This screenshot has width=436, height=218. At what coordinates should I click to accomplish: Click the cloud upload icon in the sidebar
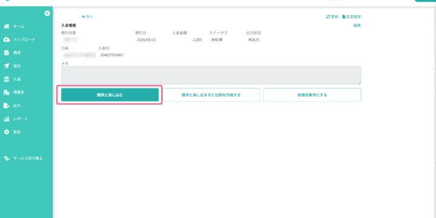click(x=7, y=39)
